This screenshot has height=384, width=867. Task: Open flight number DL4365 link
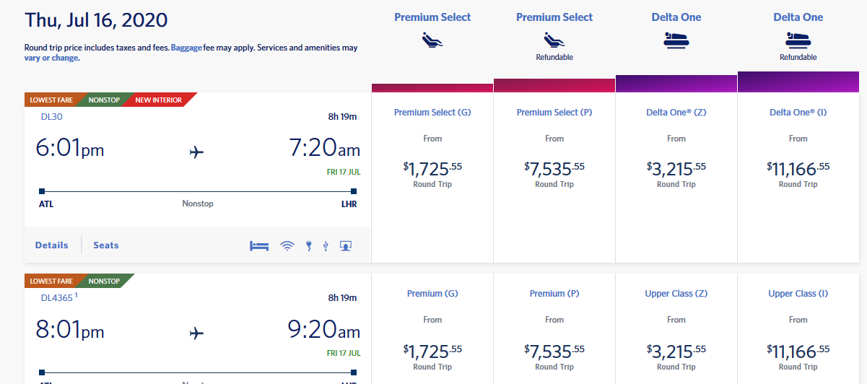(58, 297)
